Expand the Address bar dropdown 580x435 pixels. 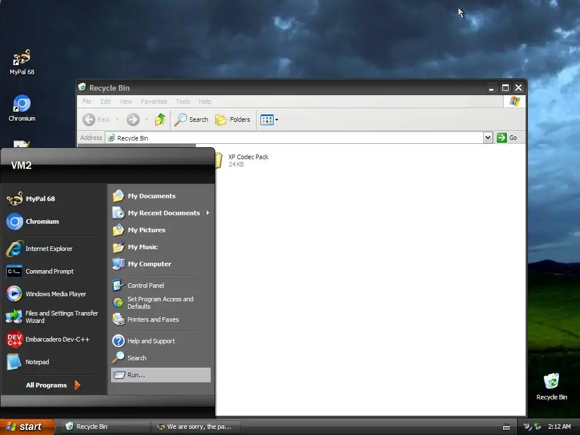(x=488, y=138)
